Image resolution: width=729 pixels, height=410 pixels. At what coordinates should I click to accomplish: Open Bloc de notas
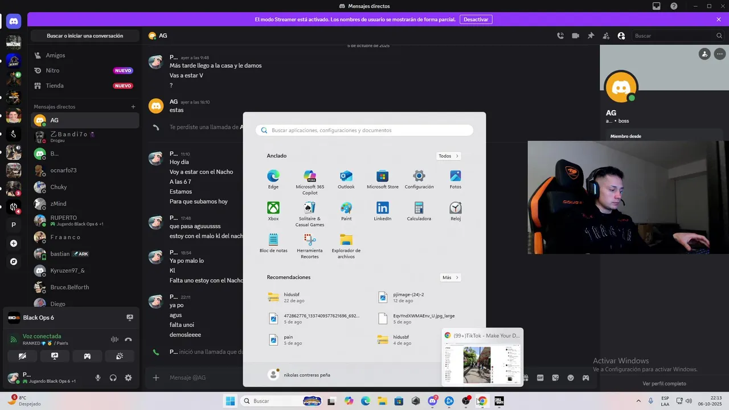pyautogui.click(x=273, y=243)
